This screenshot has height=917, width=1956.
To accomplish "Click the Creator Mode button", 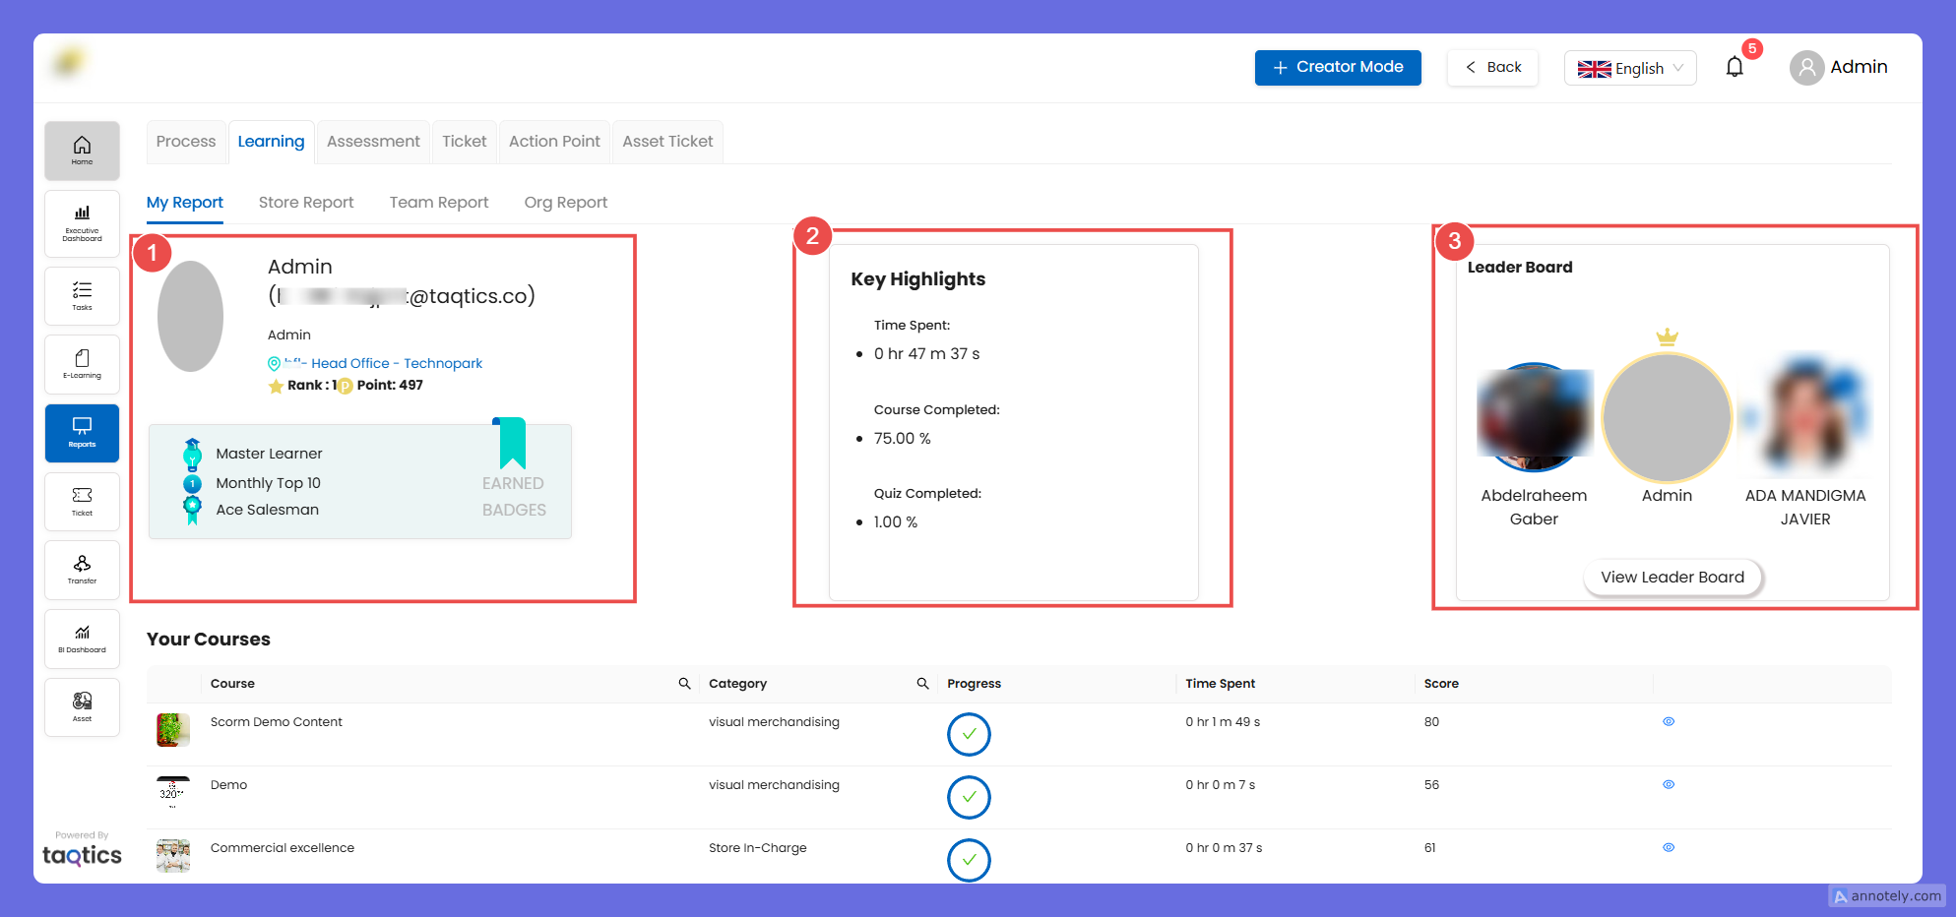I will pos(1337,67).
